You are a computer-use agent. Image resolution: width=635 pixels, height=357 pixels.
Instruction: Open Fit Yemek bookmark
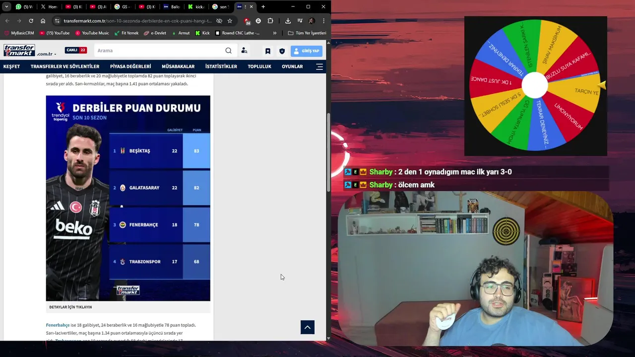127,33
